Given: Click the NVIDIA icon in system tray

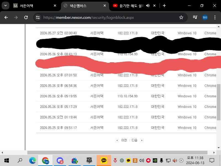Looking at the screenshot, I should click(x=155, y=160).
